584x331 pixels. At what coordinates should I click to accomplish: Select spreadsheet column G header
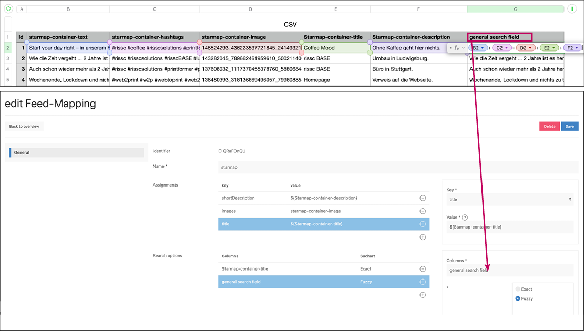pyautogui.click(x=515, y=9)
